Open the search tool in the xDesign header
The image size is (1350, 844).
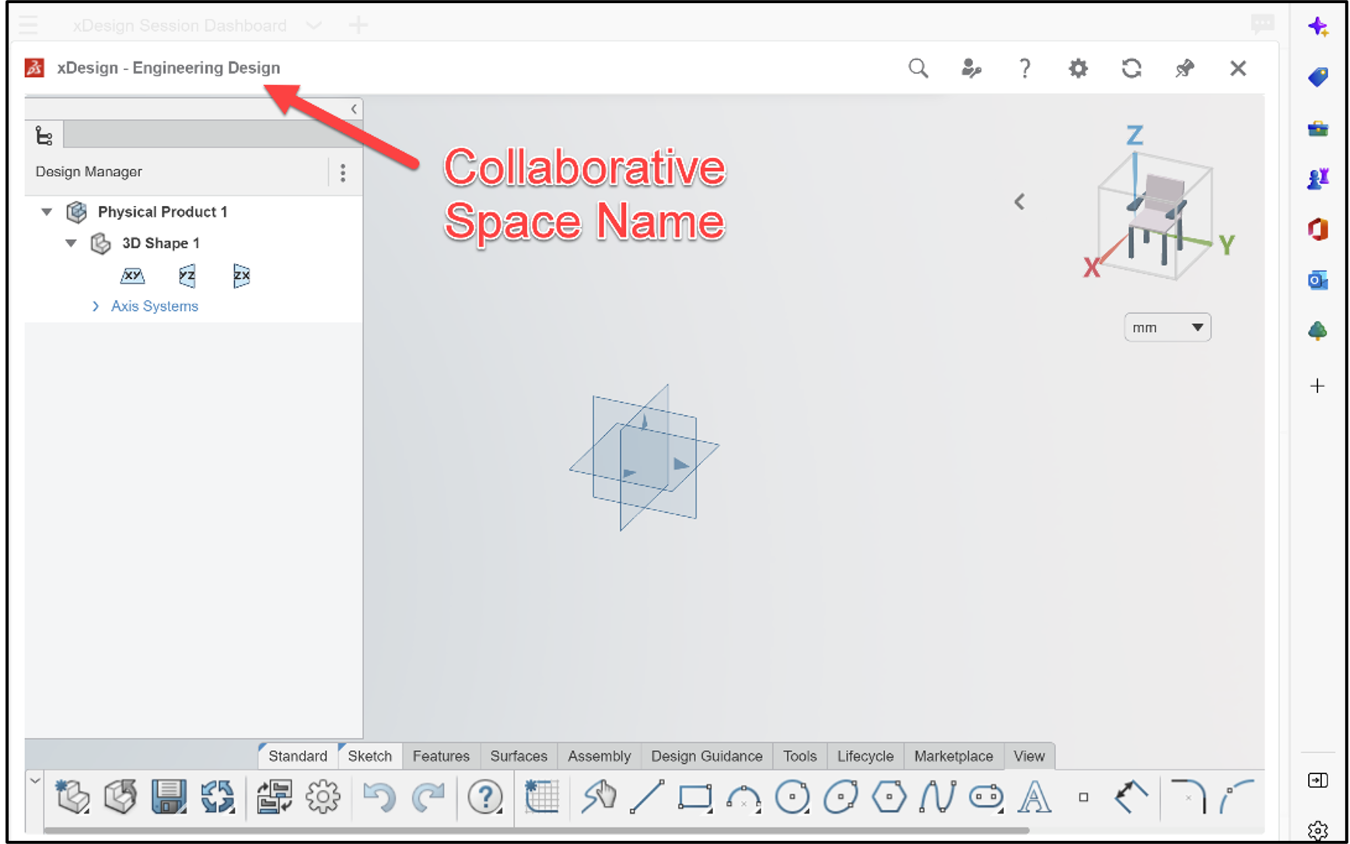click(918, 68)
